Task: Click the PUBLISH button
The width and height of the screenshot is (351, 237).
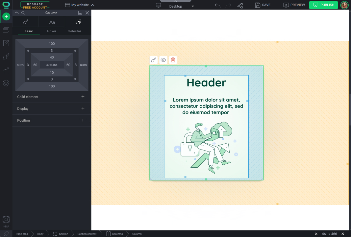Action: (x=323, y=5)
